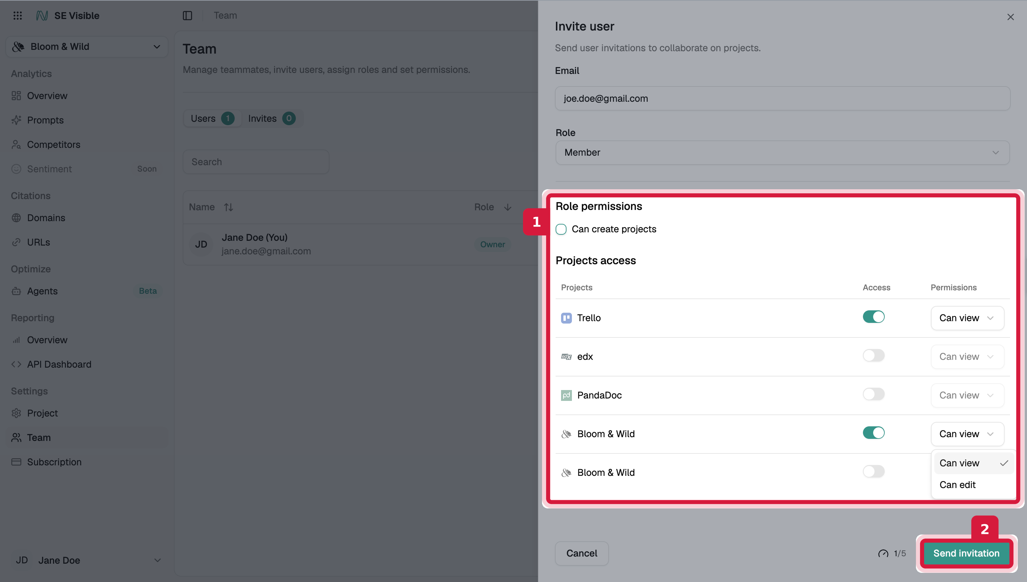Open Trello permissions dropdown
Image resolution: width=1027 pixels, height=582 pixels.
[x=967, y=318]
